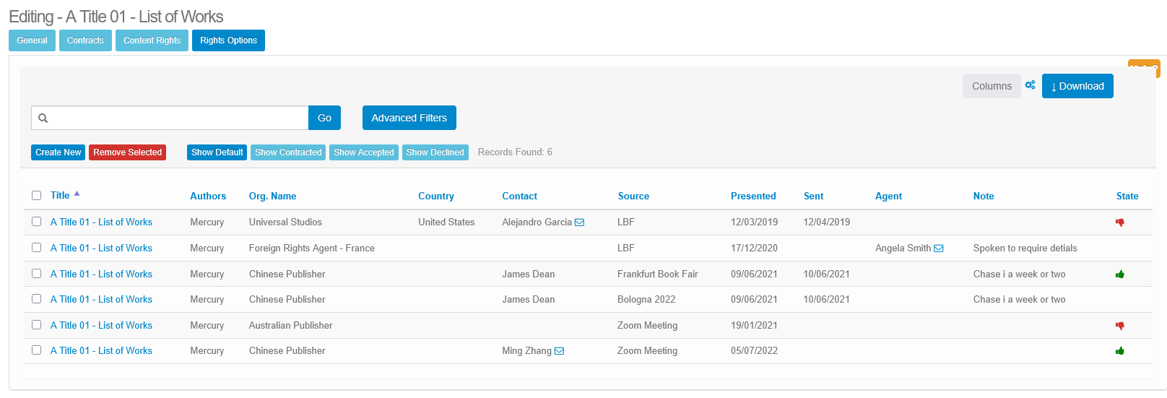Click the orange Help tab at top right
1167x398 pixels.
pos(1144,68)
